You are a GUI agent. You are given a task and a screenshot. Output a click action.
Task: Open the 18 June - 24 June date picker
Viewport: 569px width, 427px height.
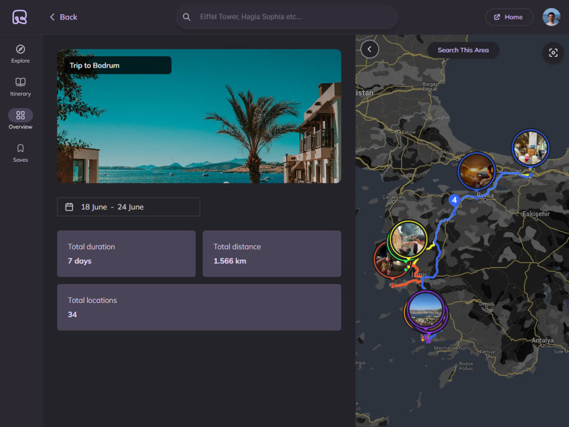[x=129, y=207]
